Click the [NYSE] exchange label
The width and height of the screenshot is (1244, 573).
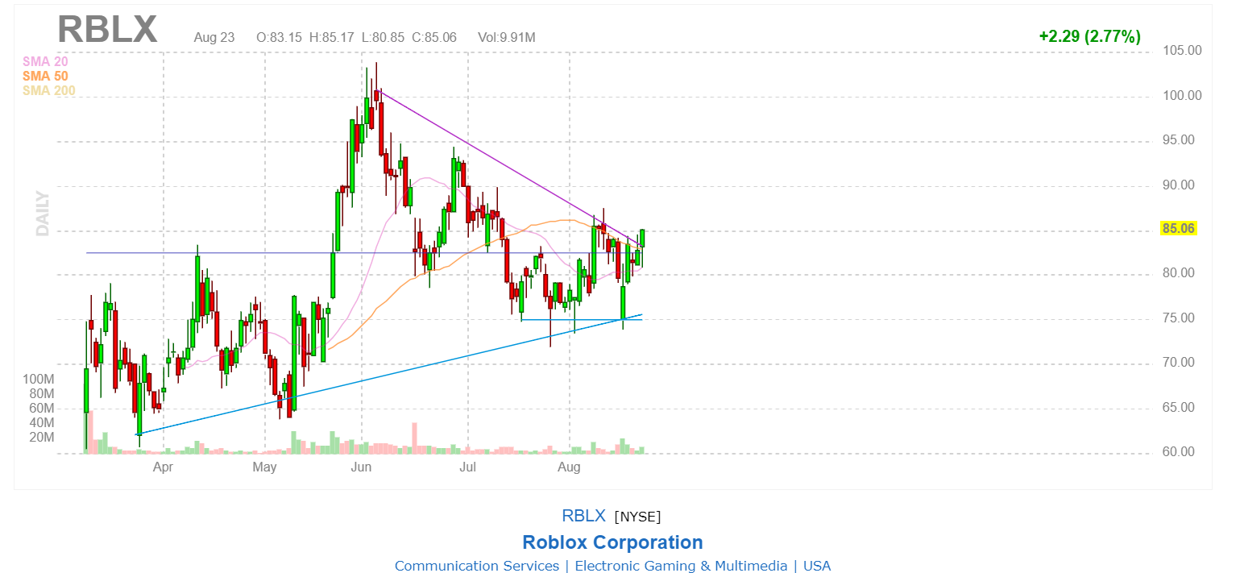pyautogui.click(x=637, y=517)
